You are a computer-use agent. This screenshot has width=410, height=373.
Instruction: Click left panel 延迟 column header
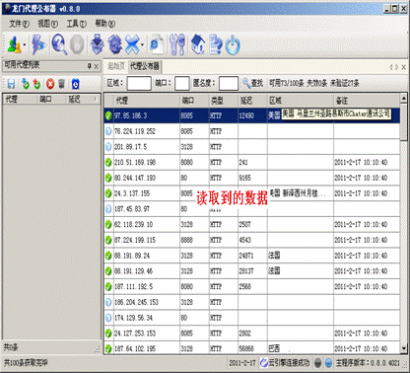click(x=83, y=99)
